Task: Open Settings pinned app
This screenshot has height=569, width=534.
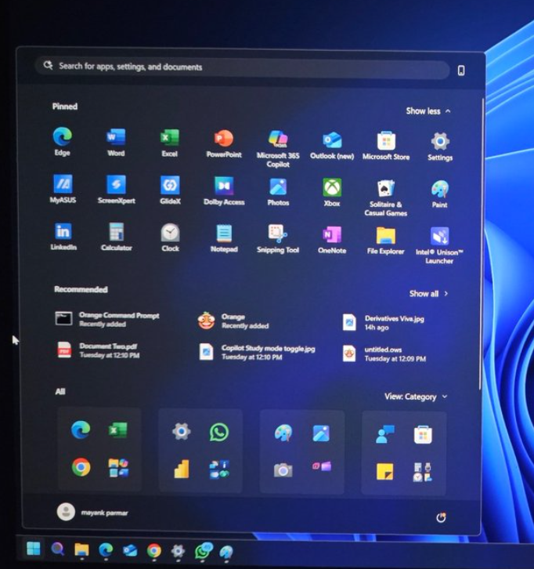Action: tap(440, 147)
